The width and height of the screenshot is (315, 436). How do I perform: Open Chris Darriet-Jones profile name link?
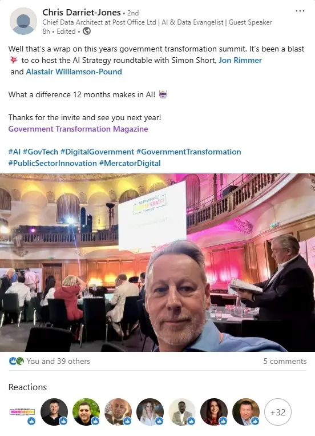(x=82, y=12)
